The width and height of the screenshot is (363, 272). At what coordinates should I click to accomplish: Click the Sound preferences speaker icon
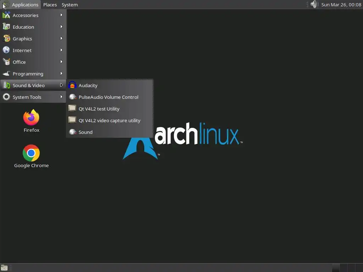pos(72,132)
